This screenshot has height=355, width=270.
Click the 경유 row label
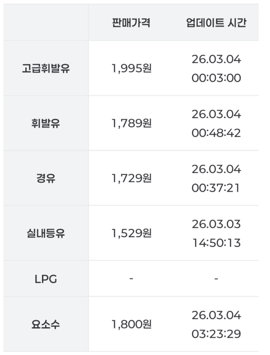[x=46, y=178]
